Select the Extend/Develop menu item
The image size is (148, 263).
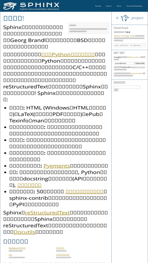tap(134, 6)
